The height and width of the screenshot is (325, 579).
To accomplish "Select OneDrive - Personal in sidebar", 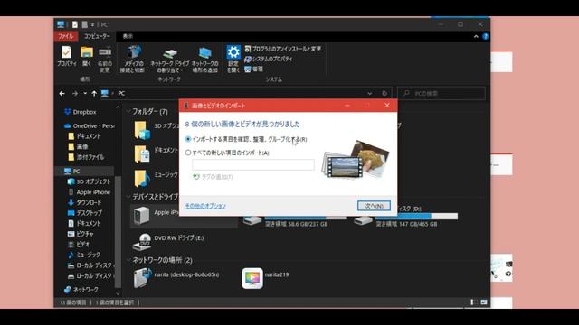I will click(89, 126).
